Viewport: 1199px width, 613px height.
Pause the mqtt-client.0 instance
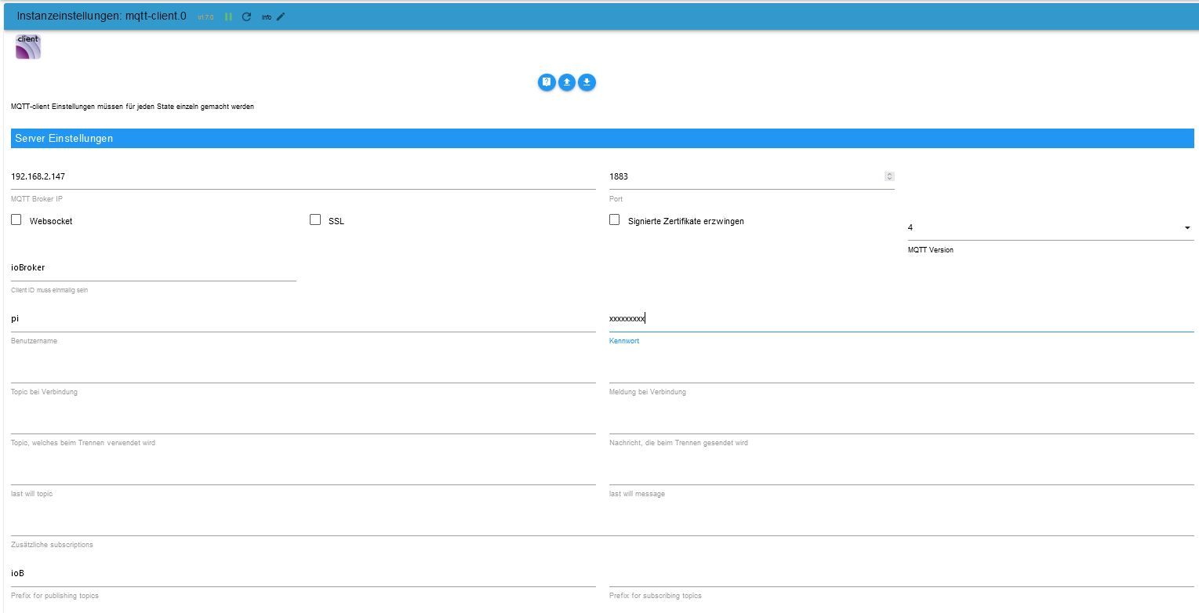click(228, 16)
